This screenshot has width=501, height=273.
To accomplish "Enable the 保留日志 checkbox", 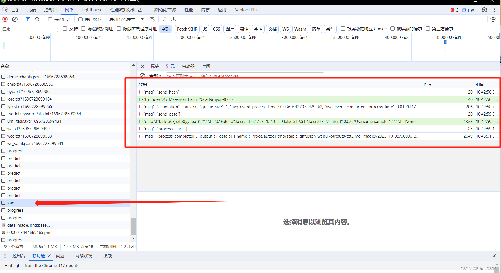I will pyautogui.click(x=50, y=19).
